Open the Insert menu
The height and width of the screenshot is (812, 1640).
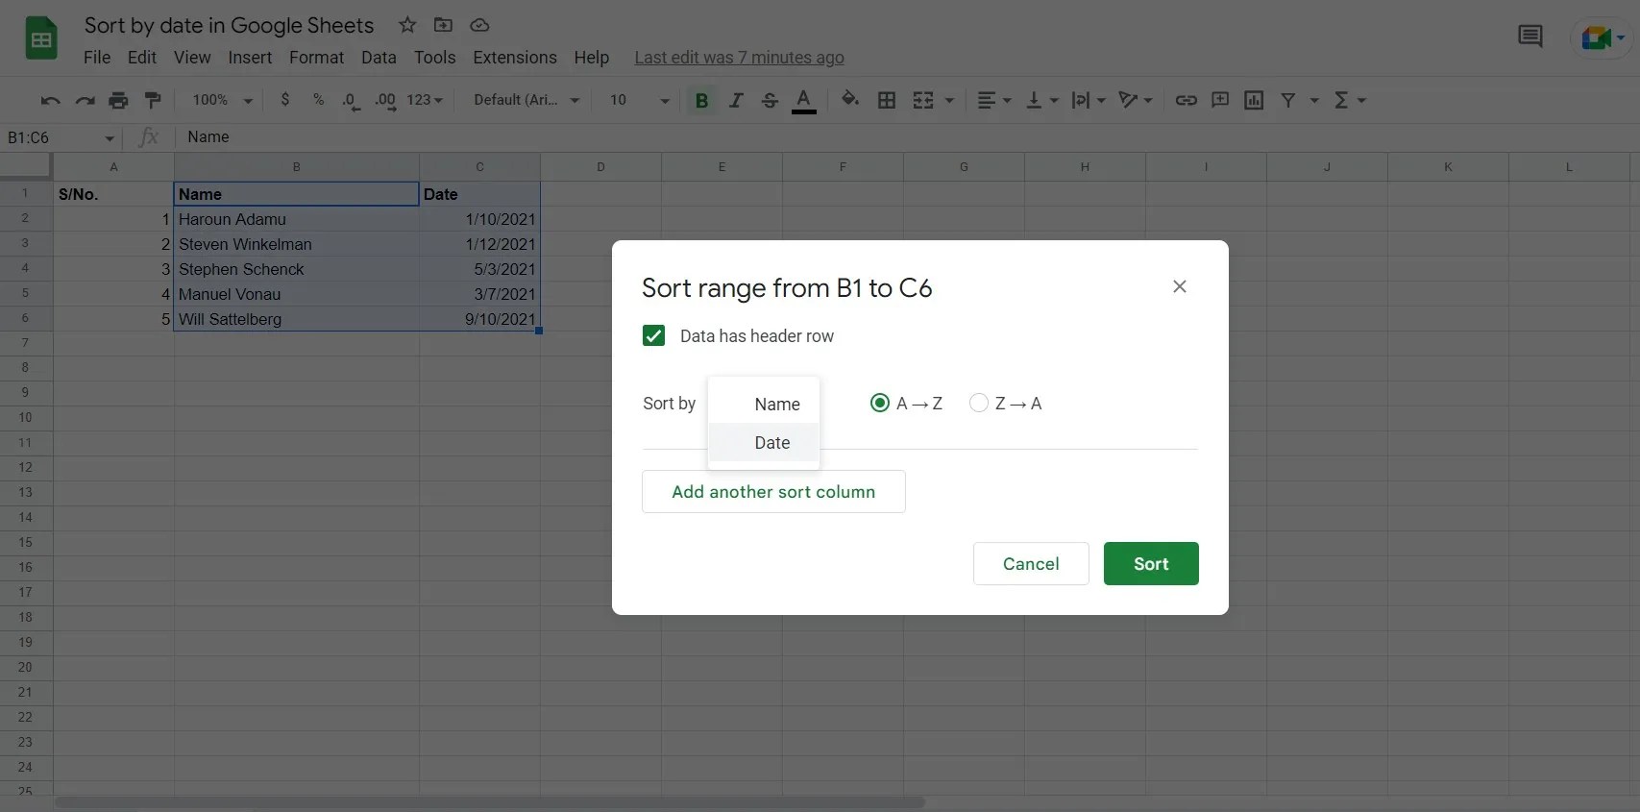[250, 58]
